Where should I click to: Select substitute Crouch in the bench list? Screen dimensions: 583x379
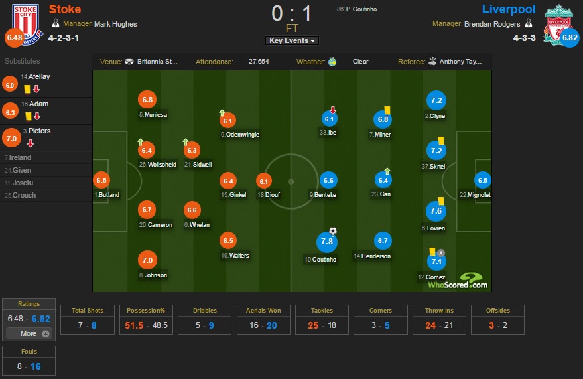tap(25, 195)
